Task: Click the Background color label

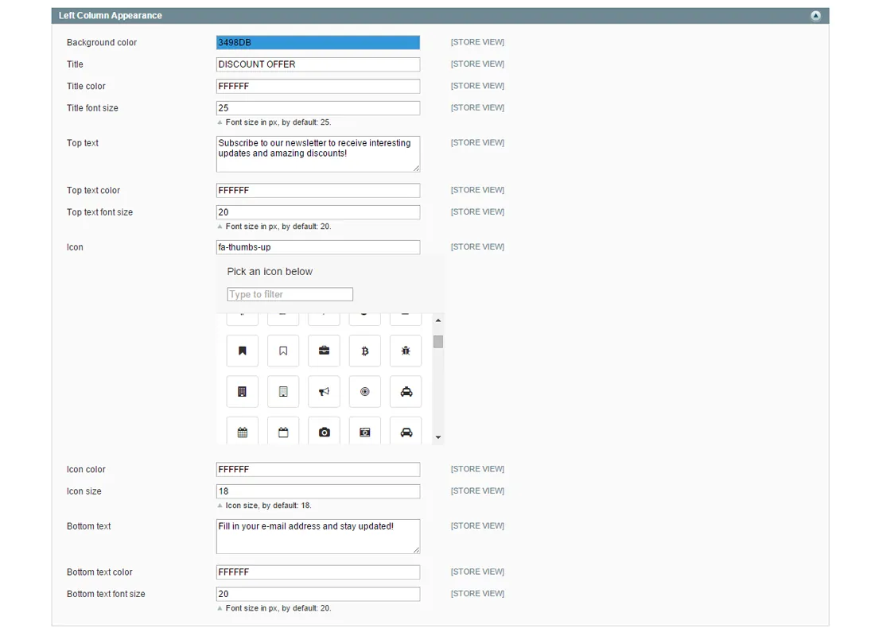Action: [x=102, y=42]
